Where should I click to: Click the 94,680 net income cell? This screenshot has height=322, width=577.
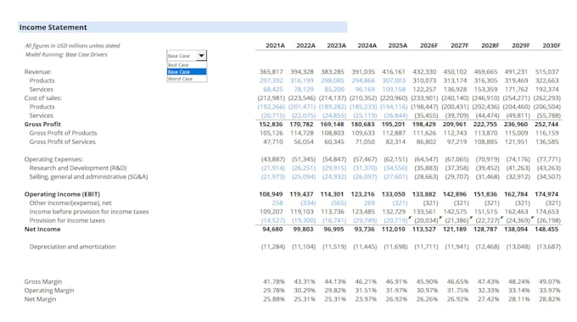(x=272, y=229)
